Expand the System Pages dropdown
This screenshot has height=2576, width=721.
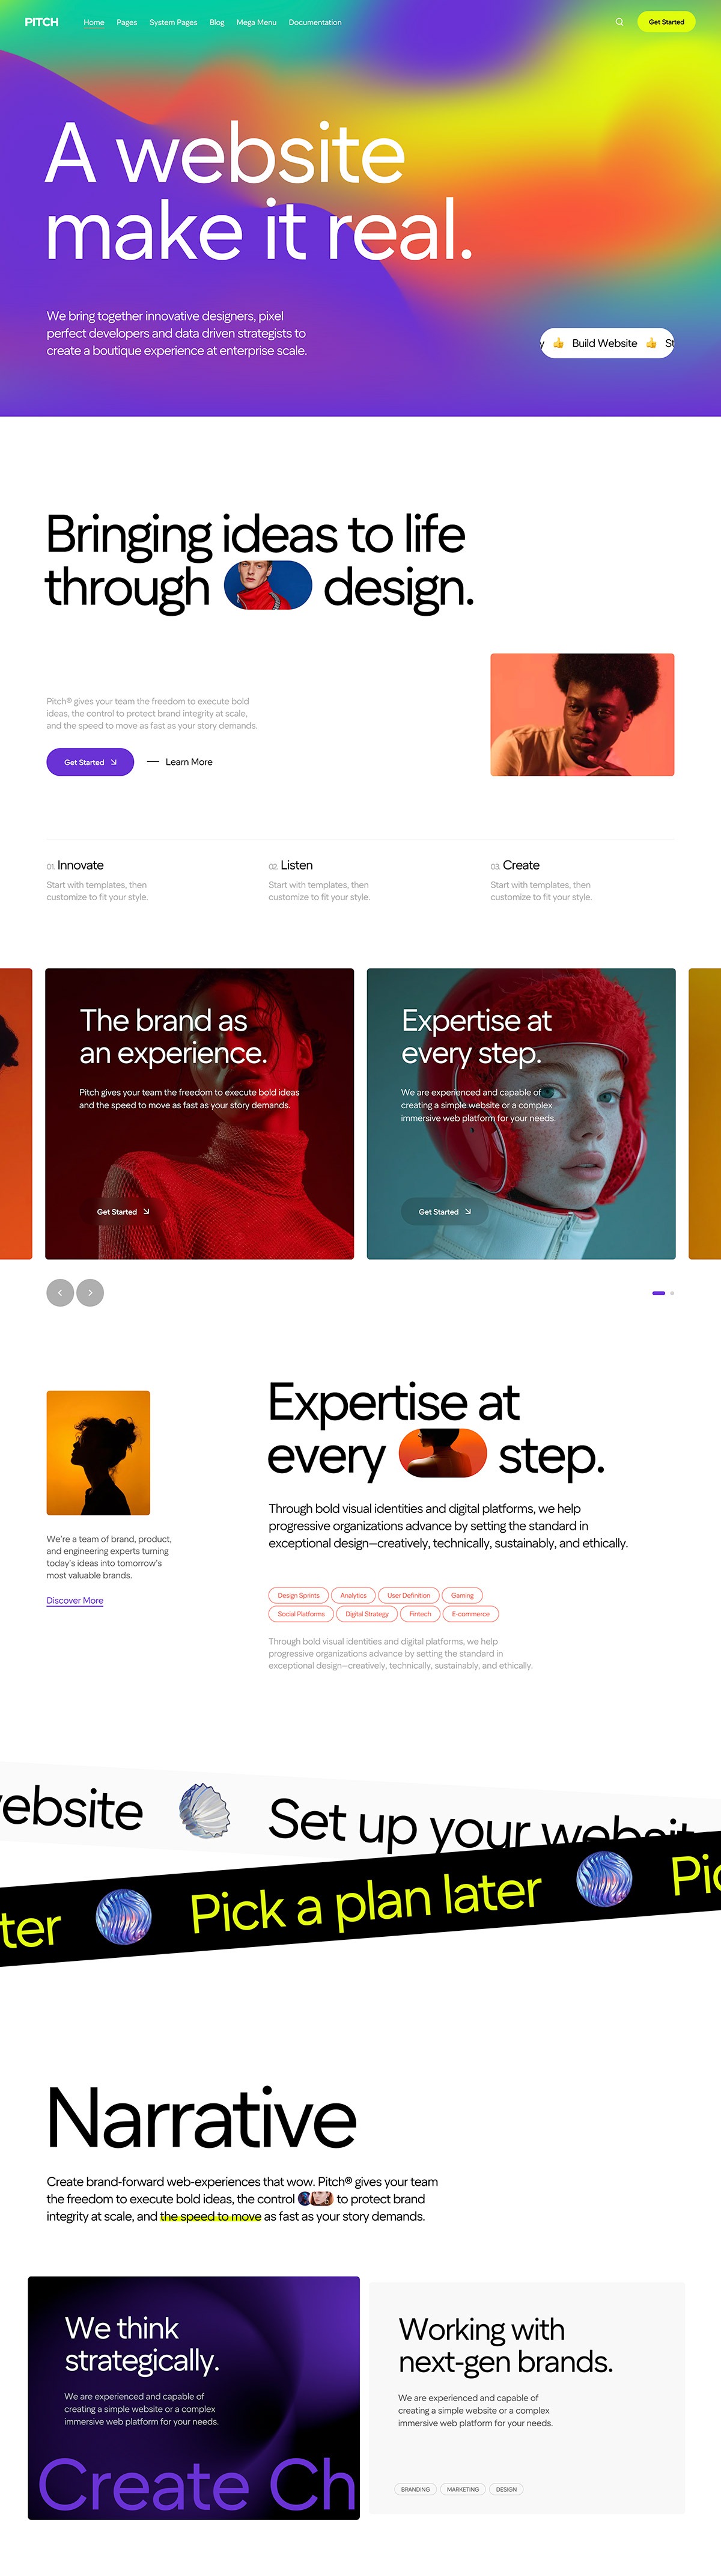(173, 22)
